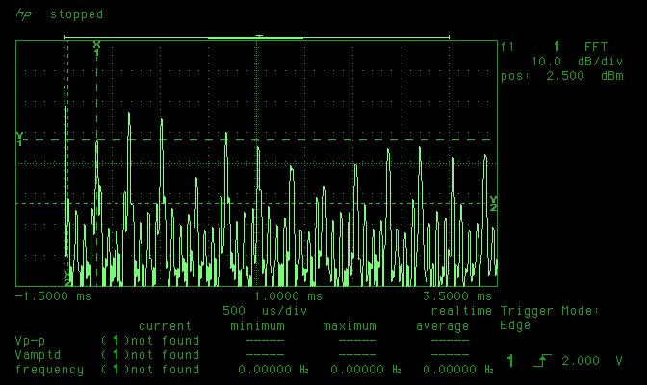
Task: Select the X2 cursor marker label
Action: pyautogui.click(x=67, y=278)
